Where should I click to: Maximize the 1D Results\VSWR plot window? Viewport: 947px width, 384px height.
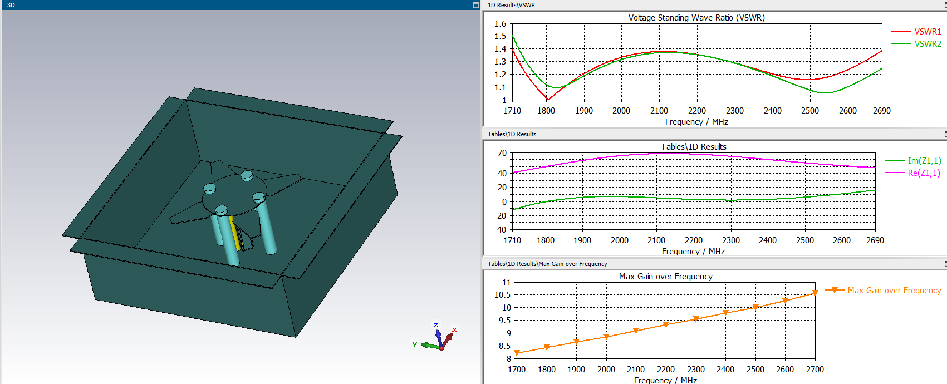tap(944, 5)
